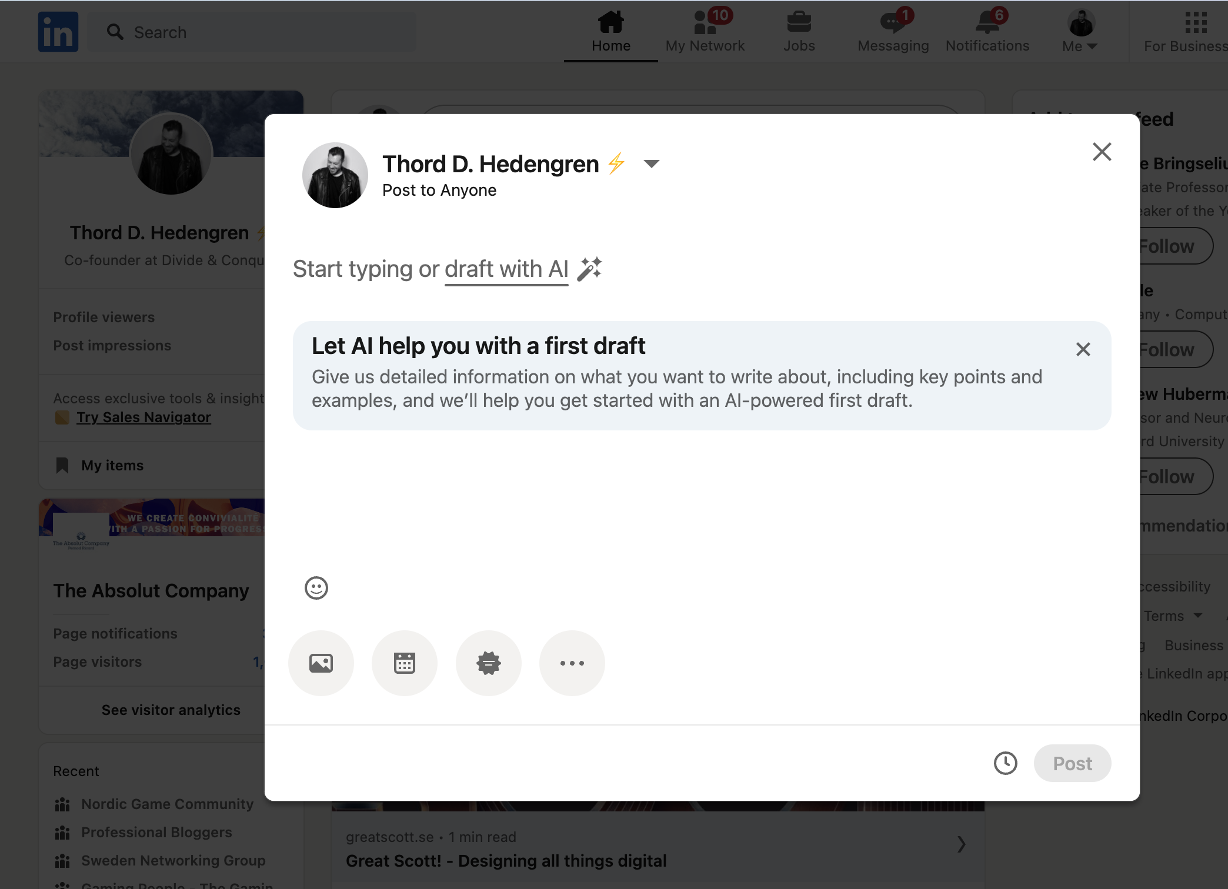Open Try Sales Navigator

[144, 417]
